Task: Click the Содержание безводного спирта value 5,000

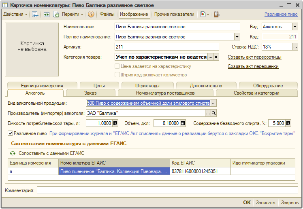Action: coord(277,123)
